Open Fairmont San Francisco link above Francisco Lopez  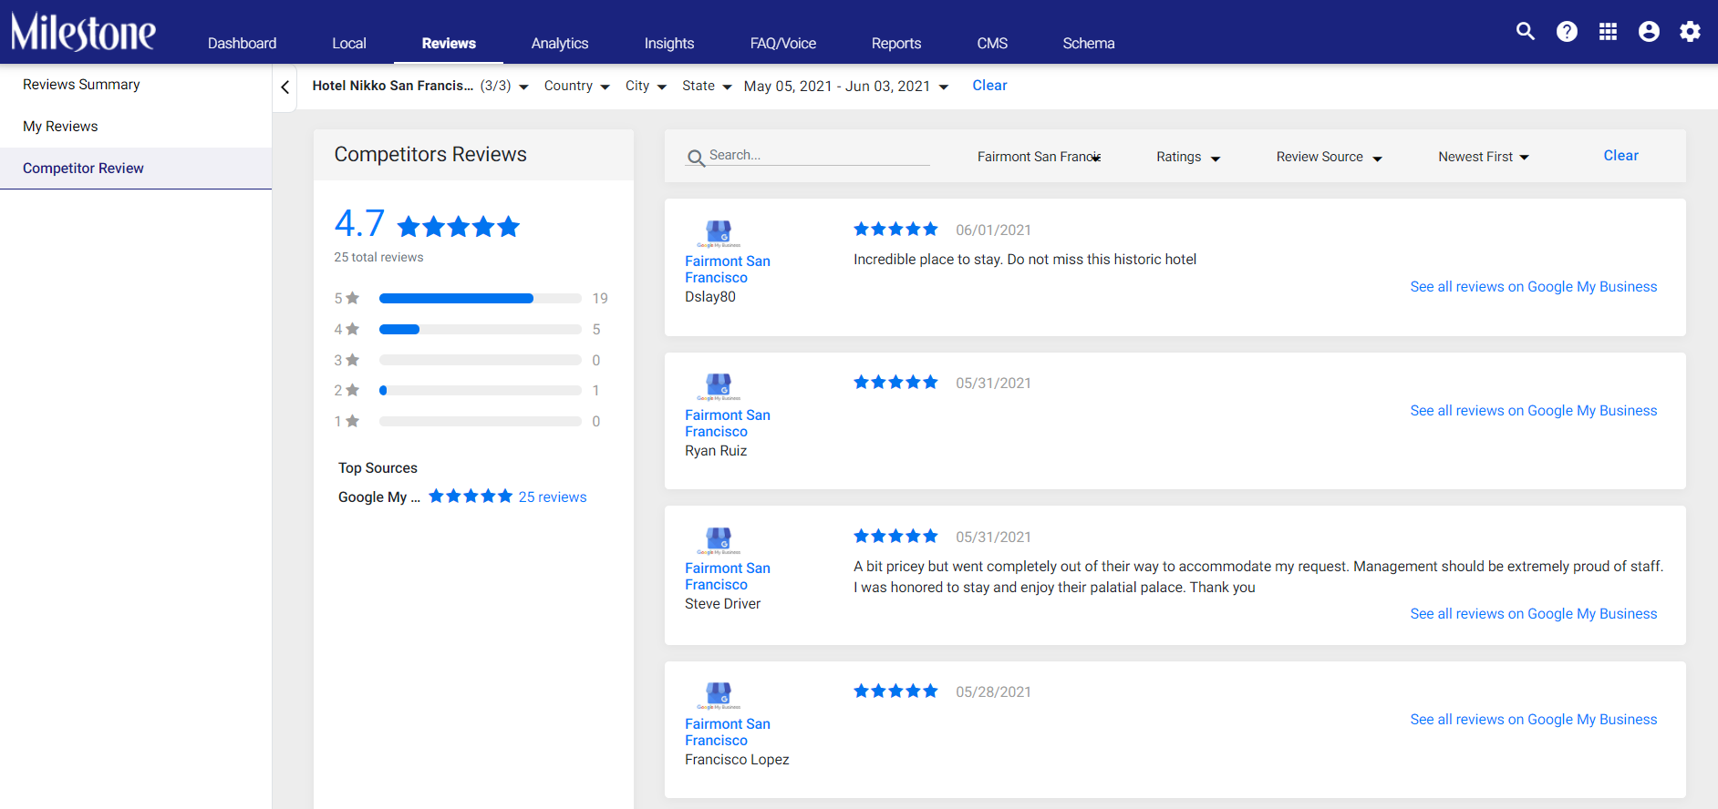[728, 732]
